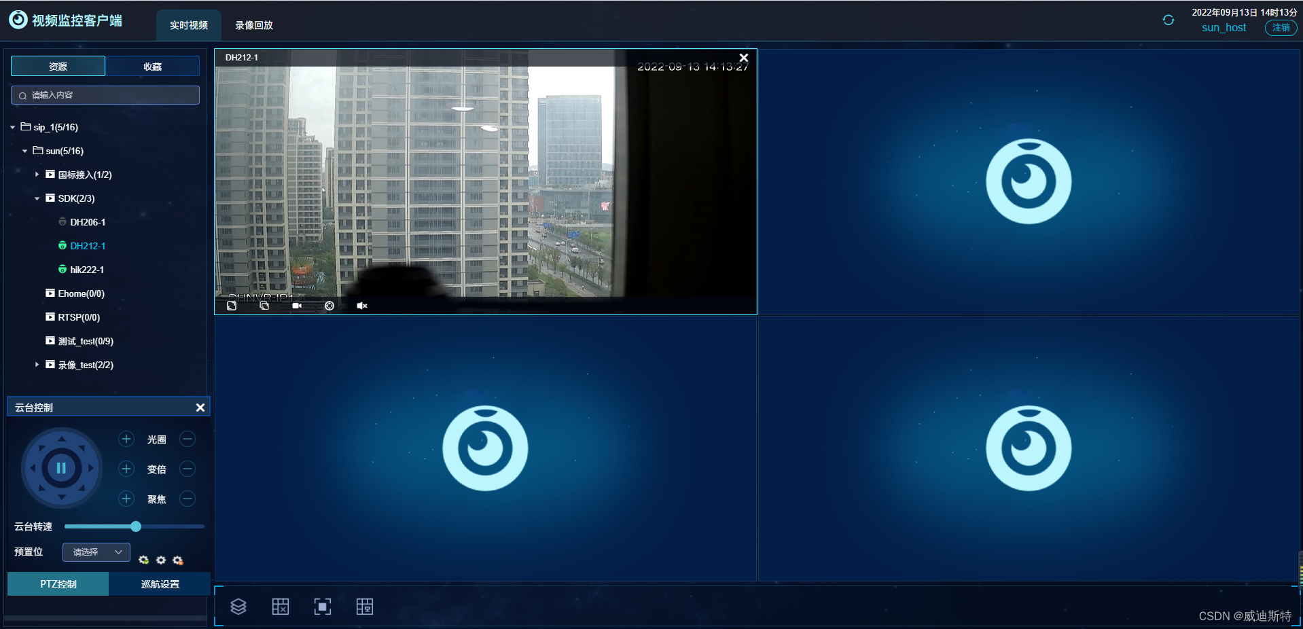The width and height of the screenshot is (1303, 629).
Task: Start recording with the camcorder icon
Action: point(297,306)
